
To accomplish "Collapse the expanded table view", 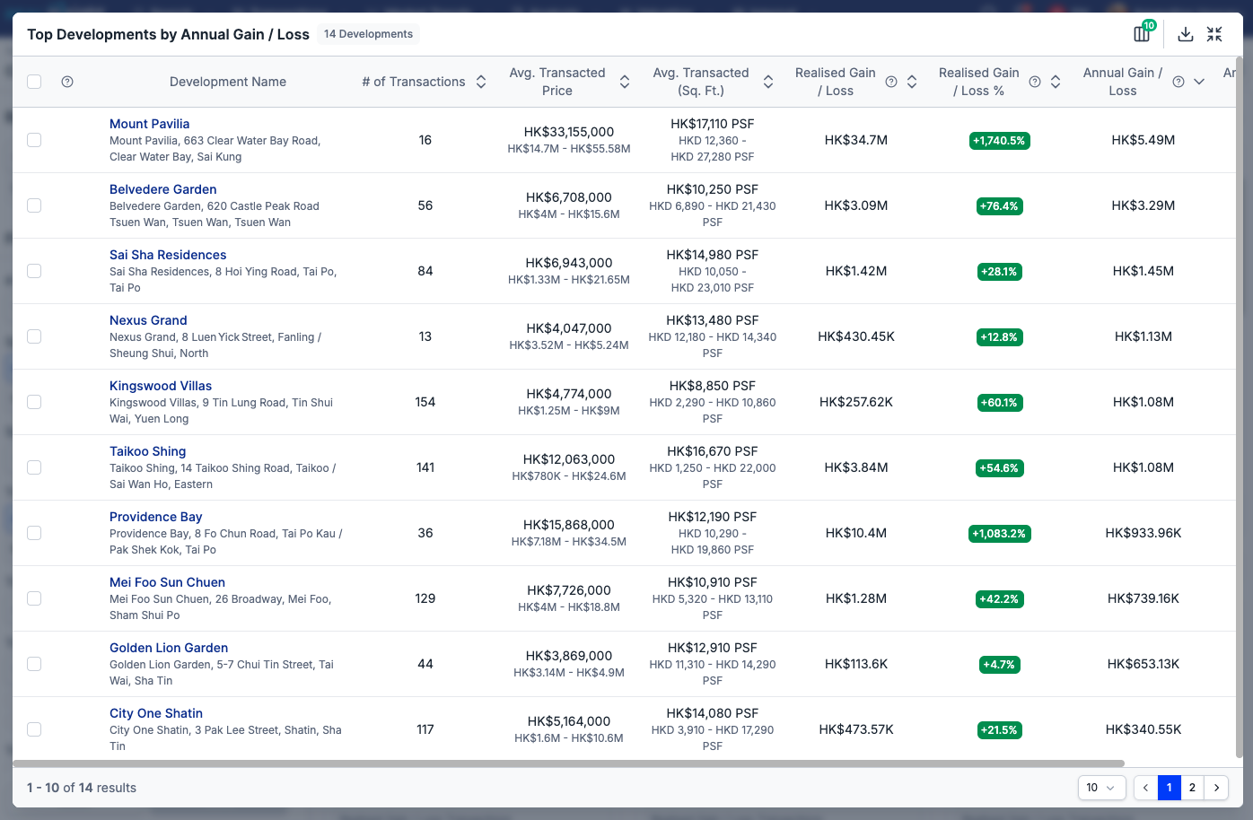I will point(1214,34).
